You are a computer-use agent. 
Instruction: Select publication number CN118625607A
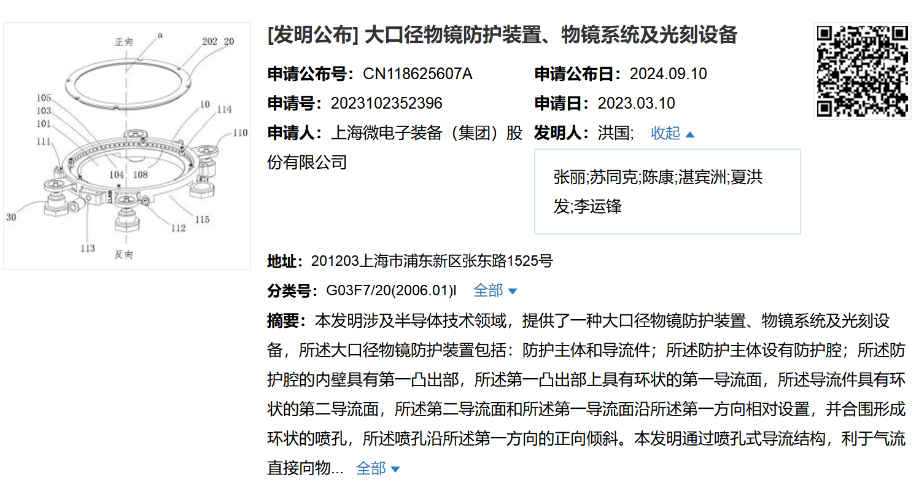(x=418, y=74)
